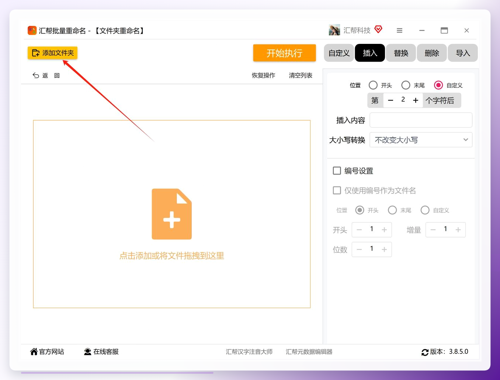
Task: Click the 汇帮批量重命名 app logo
Action: [32, 30]
